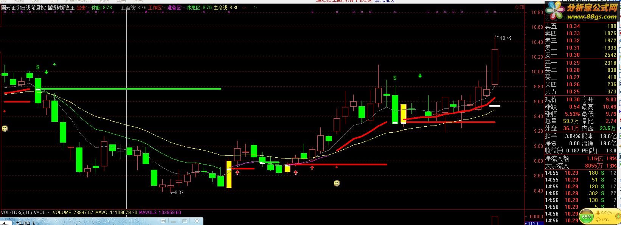Click the 卖一 10.30 order row

click(581, 55)
